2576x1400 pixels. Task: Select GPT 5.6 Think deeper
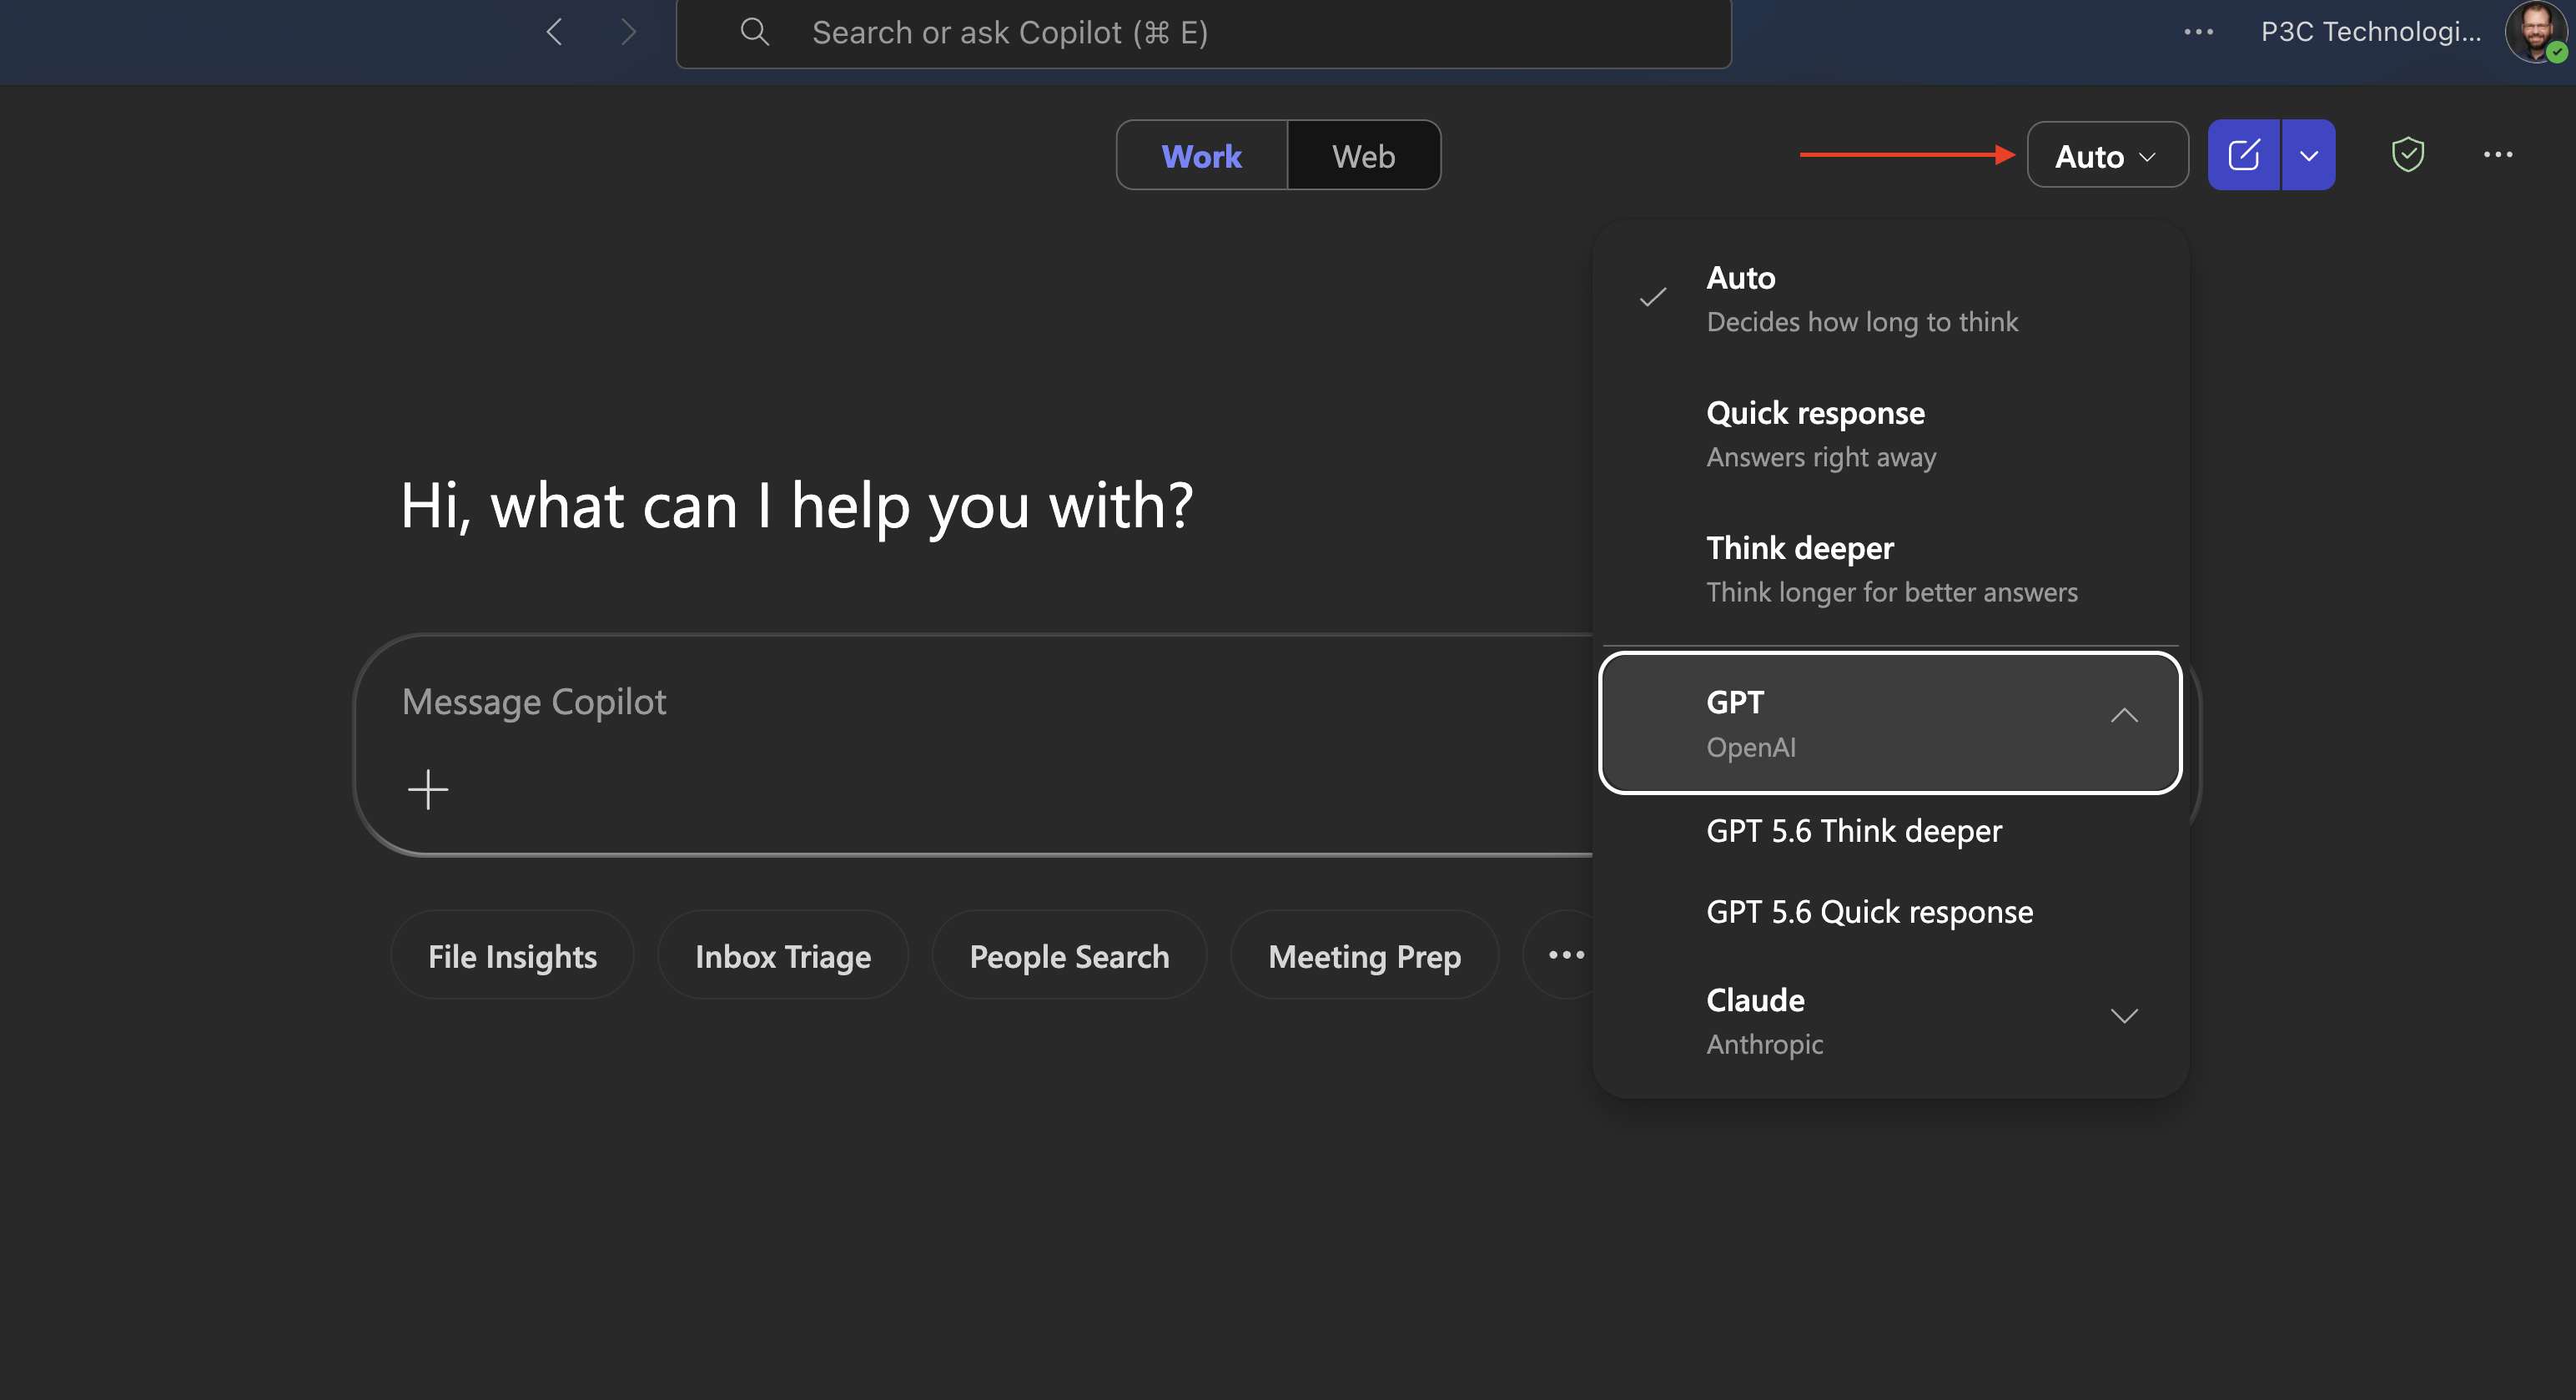(x=1890, y=831)
